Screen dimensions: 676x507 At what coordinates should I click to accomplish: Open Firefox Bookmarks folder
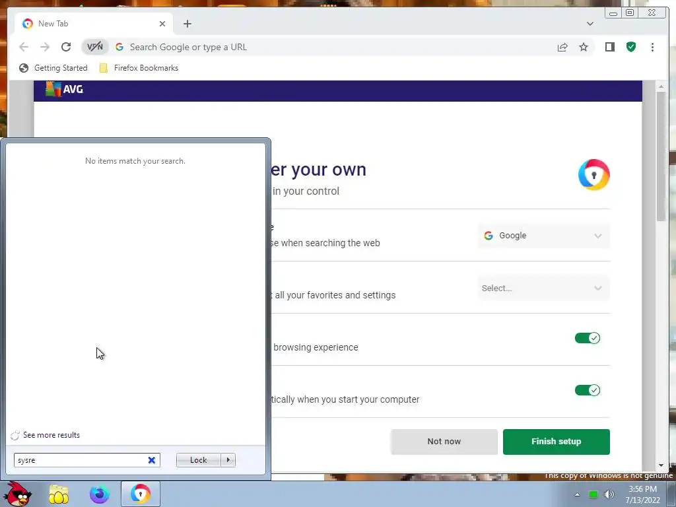coord(139,68)
